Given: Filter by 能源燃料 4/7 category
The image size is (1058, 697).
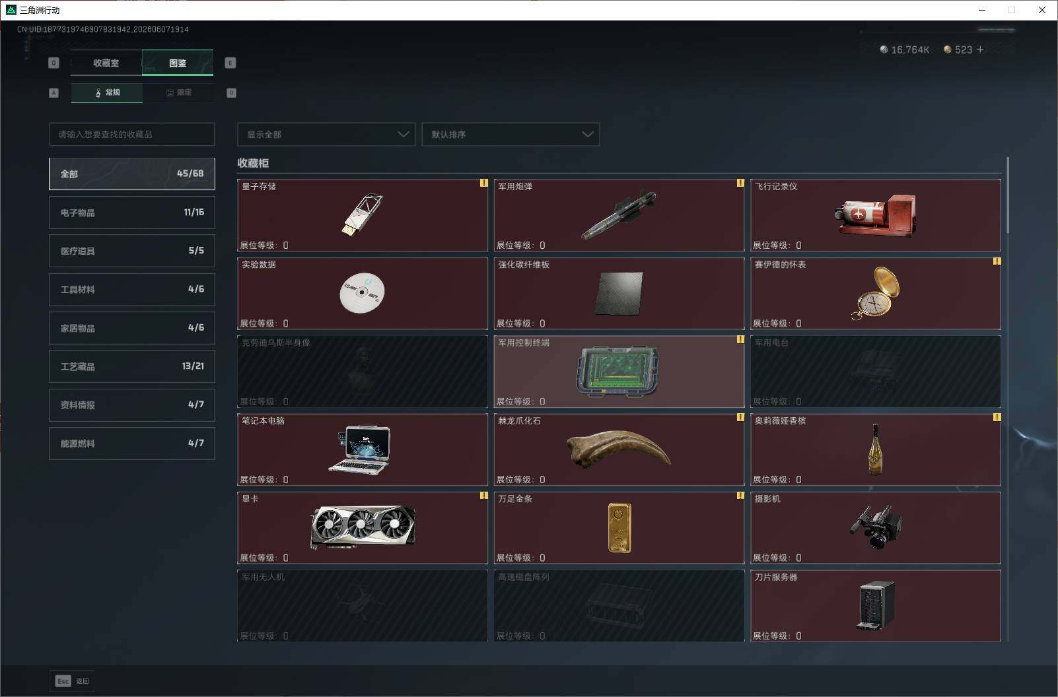Looking at the screenshot, I should click(x=132, y=444).
